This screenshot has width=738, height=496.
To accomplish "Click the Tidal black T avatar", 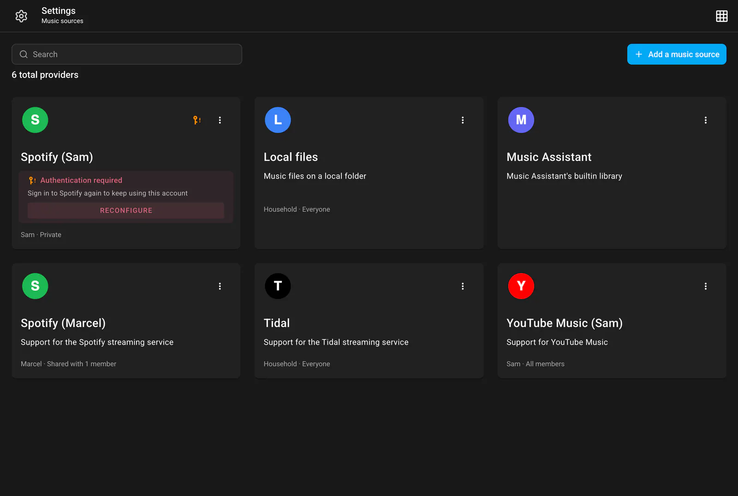I will click(278, 286).
